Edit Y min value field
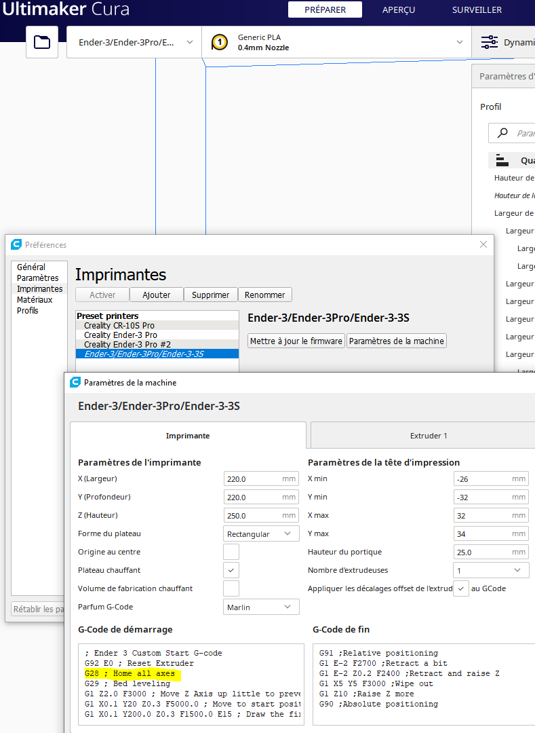Viewport: 535px width, 733px height. (x=491, y=497)
